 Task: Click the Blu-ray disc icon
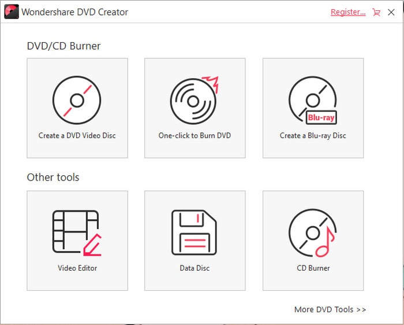point(312,100)
